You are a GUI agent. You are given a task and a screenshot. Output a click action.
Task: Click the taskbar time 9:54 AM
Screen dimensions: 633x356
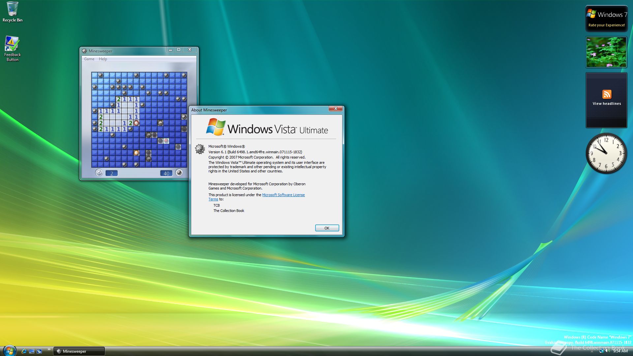(x=620, y=351)
